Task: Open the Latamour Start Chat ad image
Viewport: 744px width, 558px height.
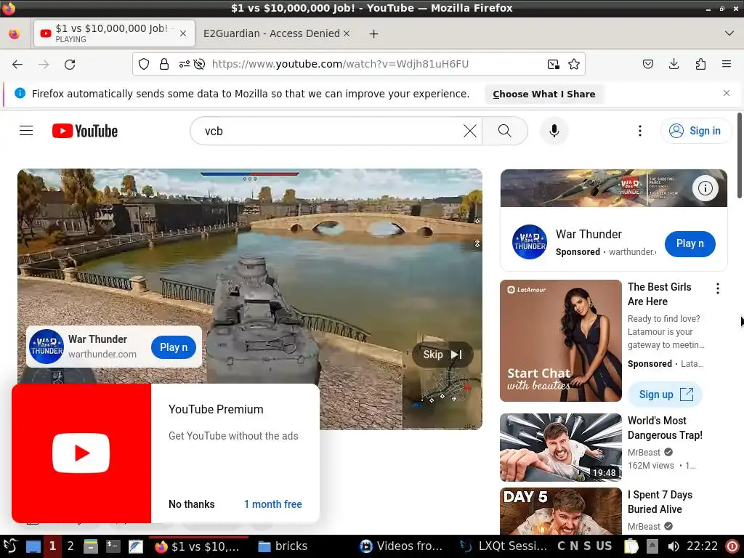Action: coord(561,341)
